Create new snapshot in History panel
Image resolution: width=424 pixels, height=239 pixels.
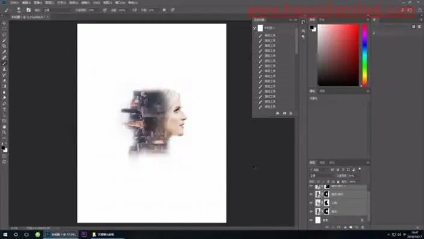point(284,113)
